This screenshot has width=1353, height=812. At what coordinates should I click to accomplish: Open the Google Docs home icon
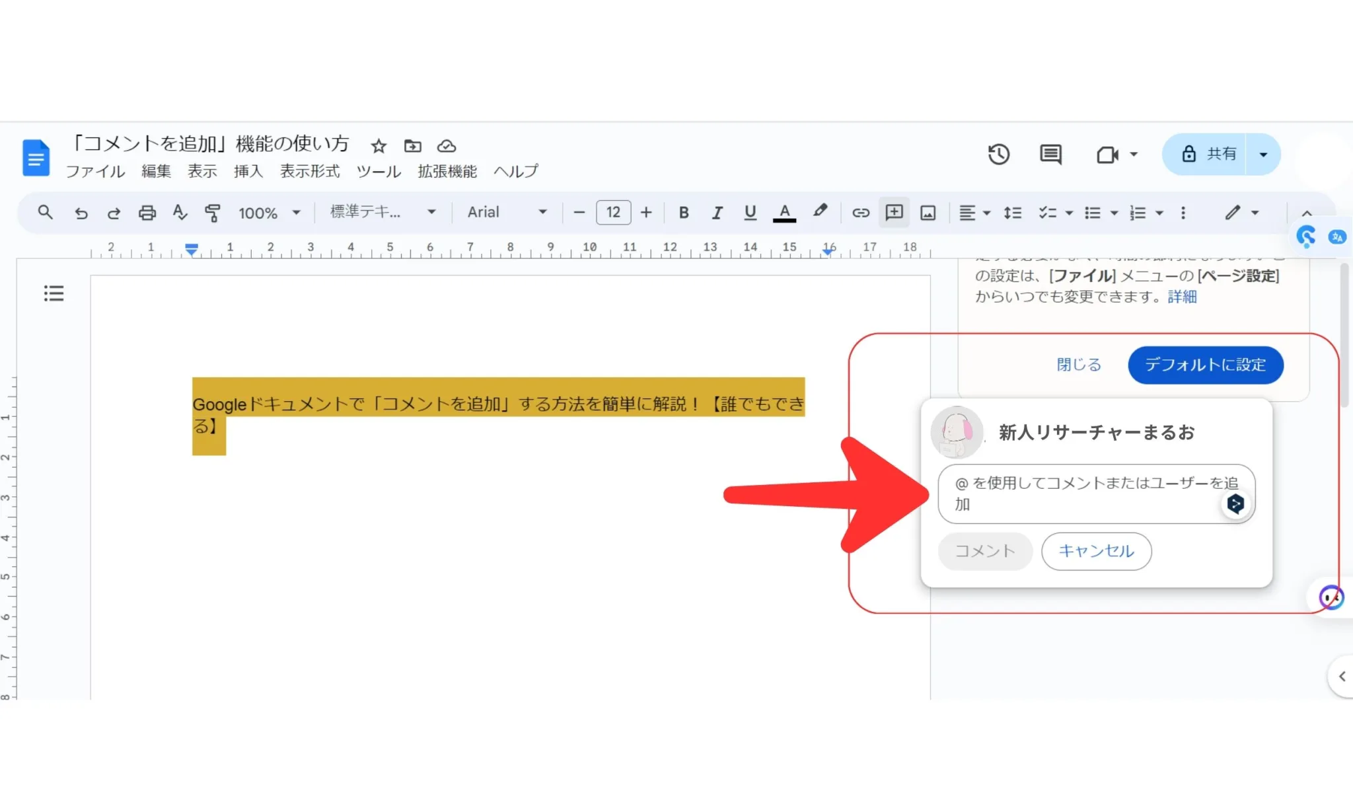pos(36,157)
